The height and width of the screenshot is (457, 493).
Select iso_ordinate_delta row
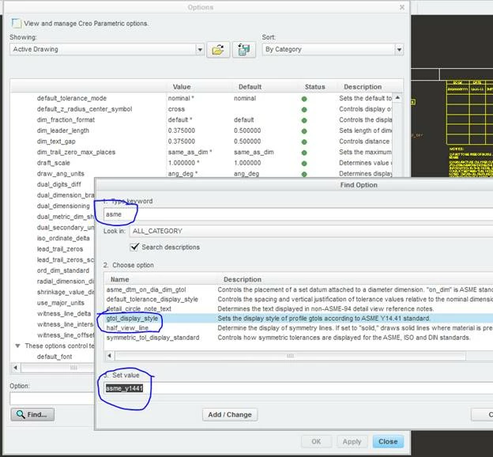click(x=63, y=238)
